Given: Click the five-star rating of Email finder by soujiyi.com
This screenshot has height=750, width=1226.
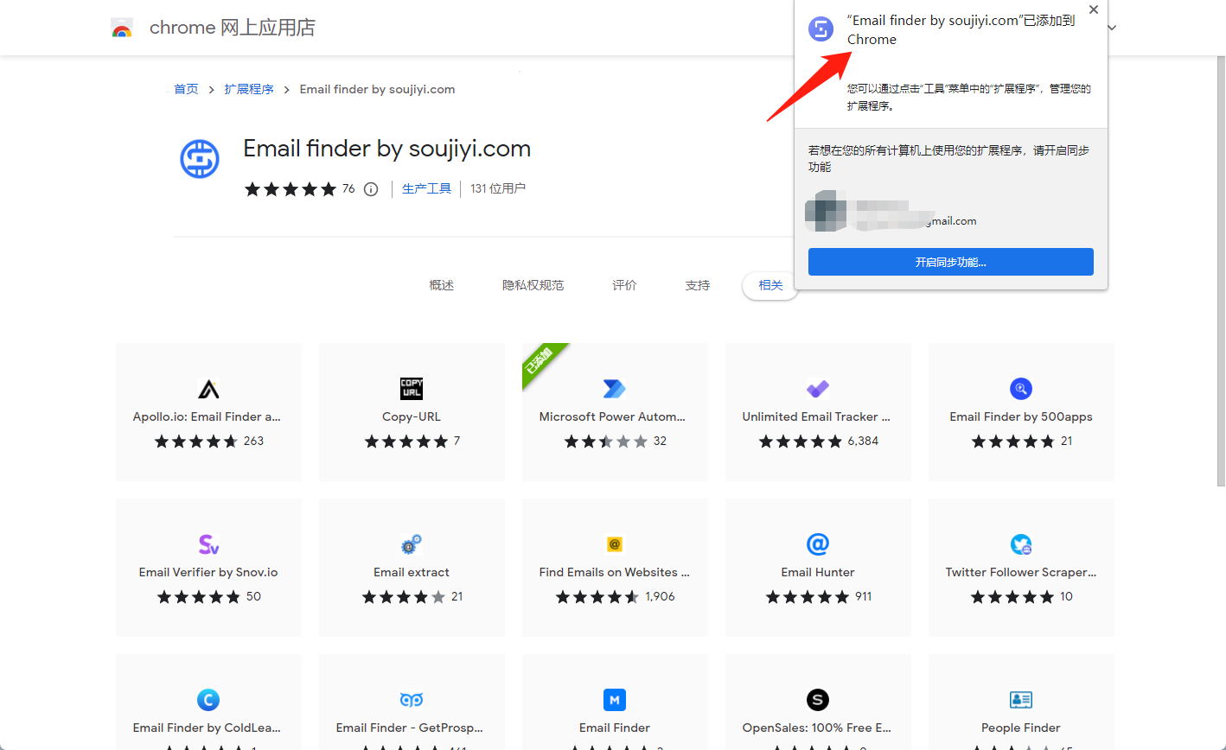Looking at the screenshot, I should click(x=291, y=189).
